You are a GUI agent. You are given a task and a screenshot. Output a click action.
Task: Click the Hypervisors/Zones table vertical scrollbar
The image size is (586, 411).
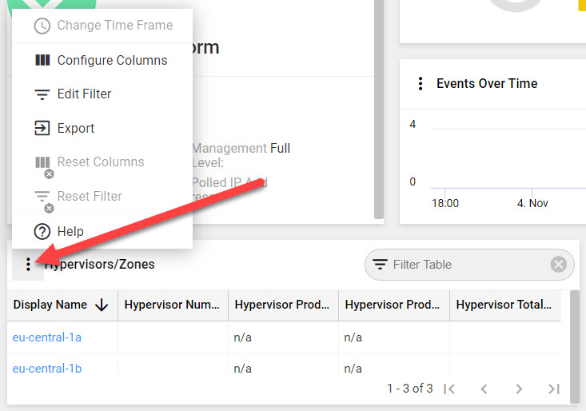[x=575, y=347]
